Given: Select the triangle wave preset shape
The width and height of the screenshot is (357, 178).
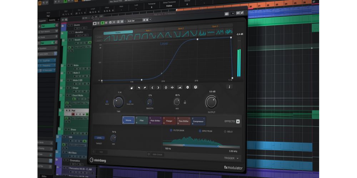Looking at the screenshot, I should click(x=161, y=35).
